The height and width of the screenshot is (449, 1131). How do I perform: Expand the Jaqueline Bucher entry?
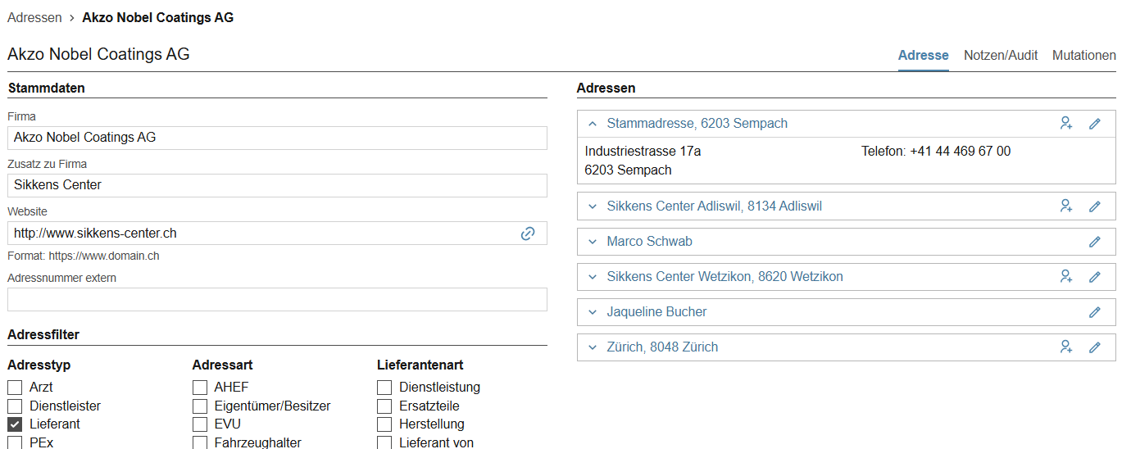coord(593,312)
